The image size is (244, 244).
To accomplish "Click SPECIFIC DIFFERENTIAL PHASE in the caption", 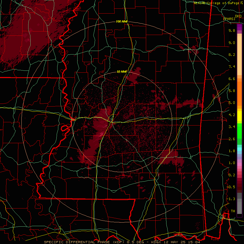I will click(x=77, y=242).
